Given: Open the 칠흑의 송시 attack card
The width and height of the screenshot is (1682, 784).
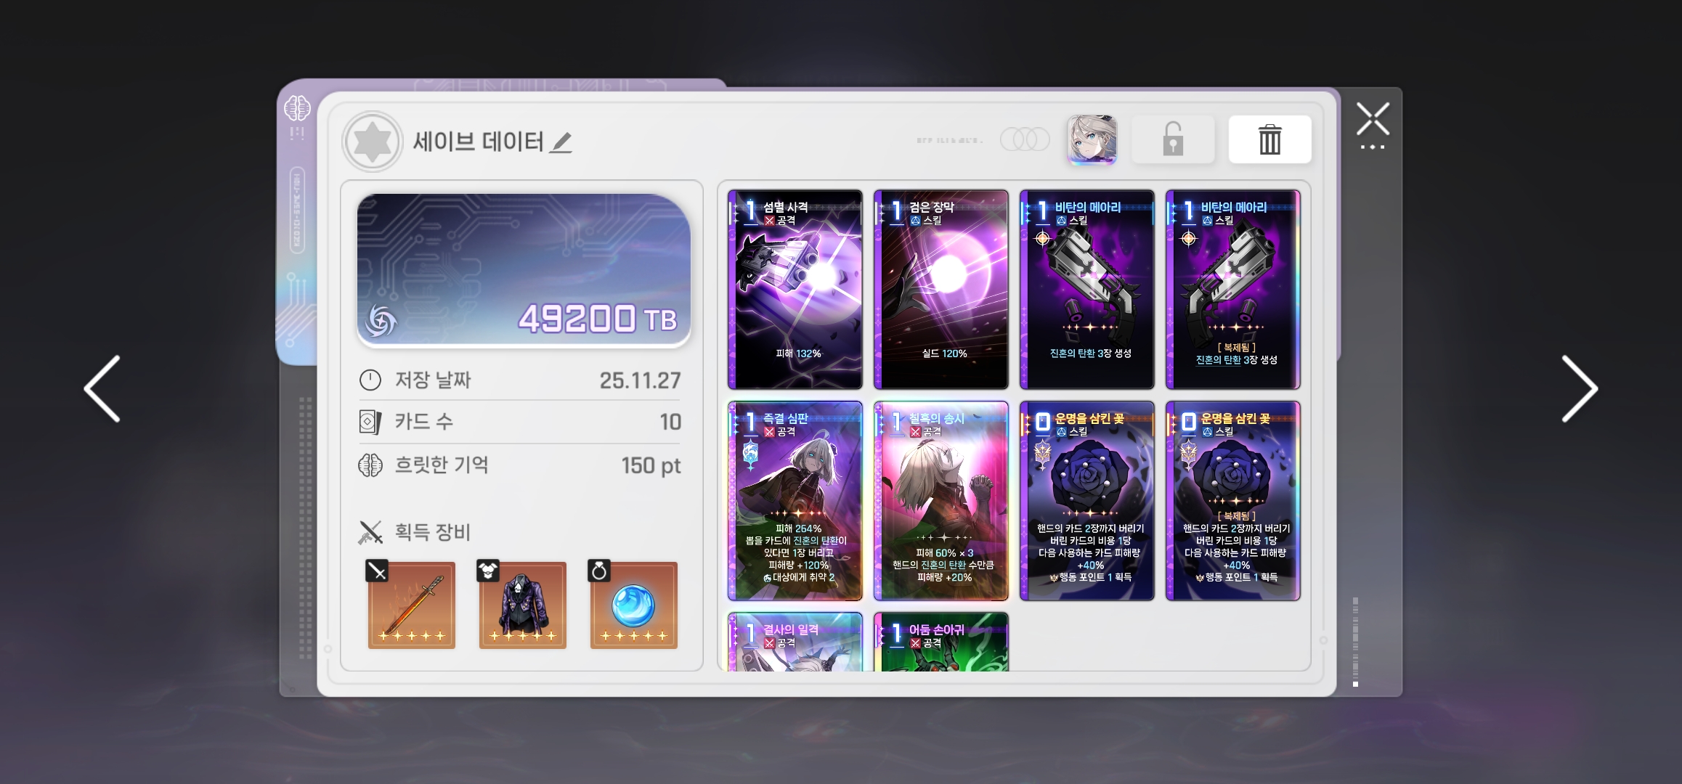Looking at the screenshot, I should point(941,501).
